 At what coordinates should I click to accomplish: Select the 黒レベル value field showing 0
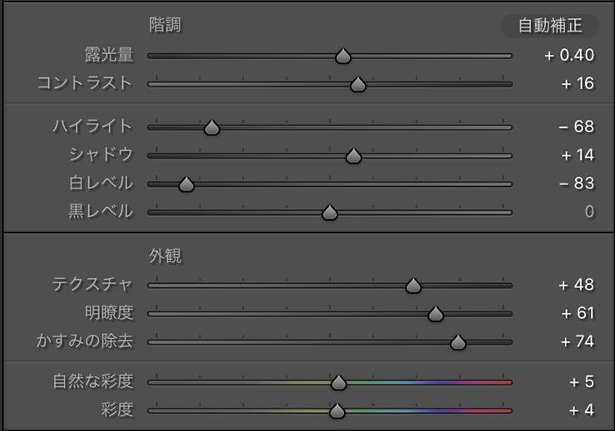click(x=589, y=212)
